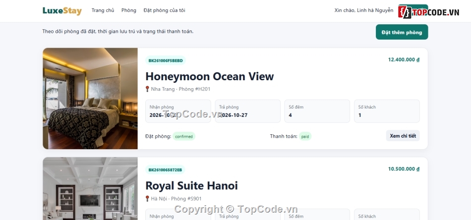The width and height of the screenshot is (471, 220).
Task: Click Xem chi tiết for Honeymoon Ocean View
Action: tap(403, 136)
